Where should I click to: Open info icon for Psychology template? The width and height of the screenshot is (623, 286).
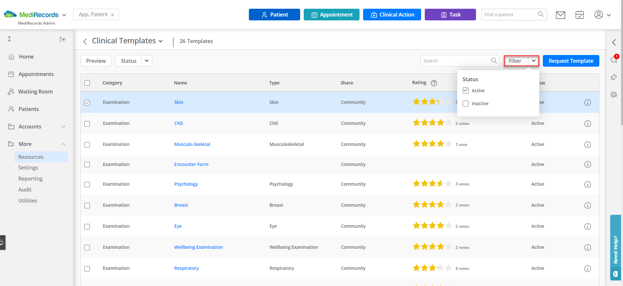[x=588, y=184]
